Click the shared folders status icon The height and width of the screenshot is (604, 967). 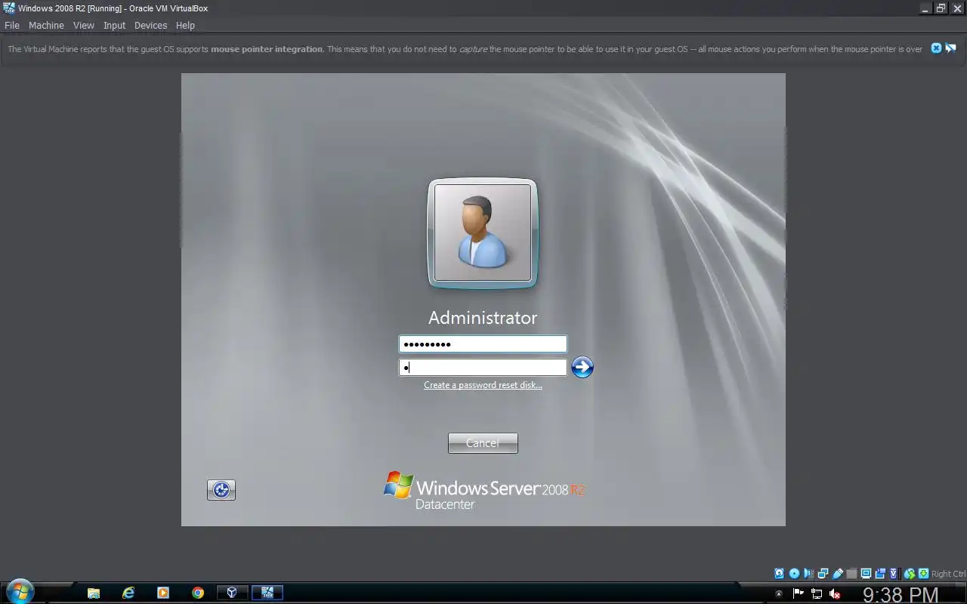(852, 574)
